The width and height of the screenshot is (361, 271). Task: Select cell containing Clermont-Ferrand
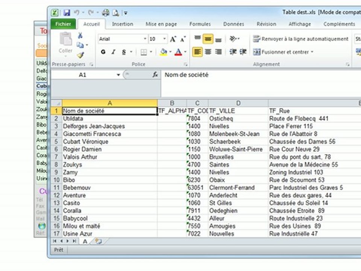point(238,187)
